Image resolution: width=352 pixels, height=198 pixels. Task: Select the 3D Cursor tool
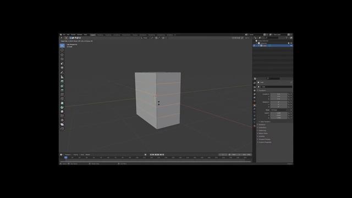(62, 50)
